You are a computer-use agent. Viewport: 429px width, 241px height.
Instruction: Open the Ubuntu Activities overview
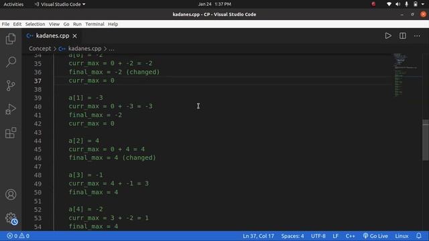click(x=13, y=4)
